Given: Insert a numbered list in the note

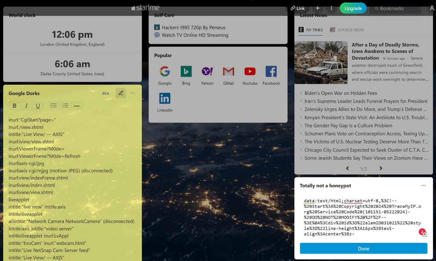Looking at the screenshot, I should (x=65, y=106).
